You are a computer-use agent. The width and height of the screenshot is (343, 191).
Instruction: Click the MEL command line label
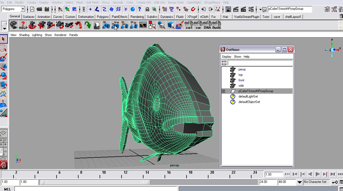click(7, 189)
